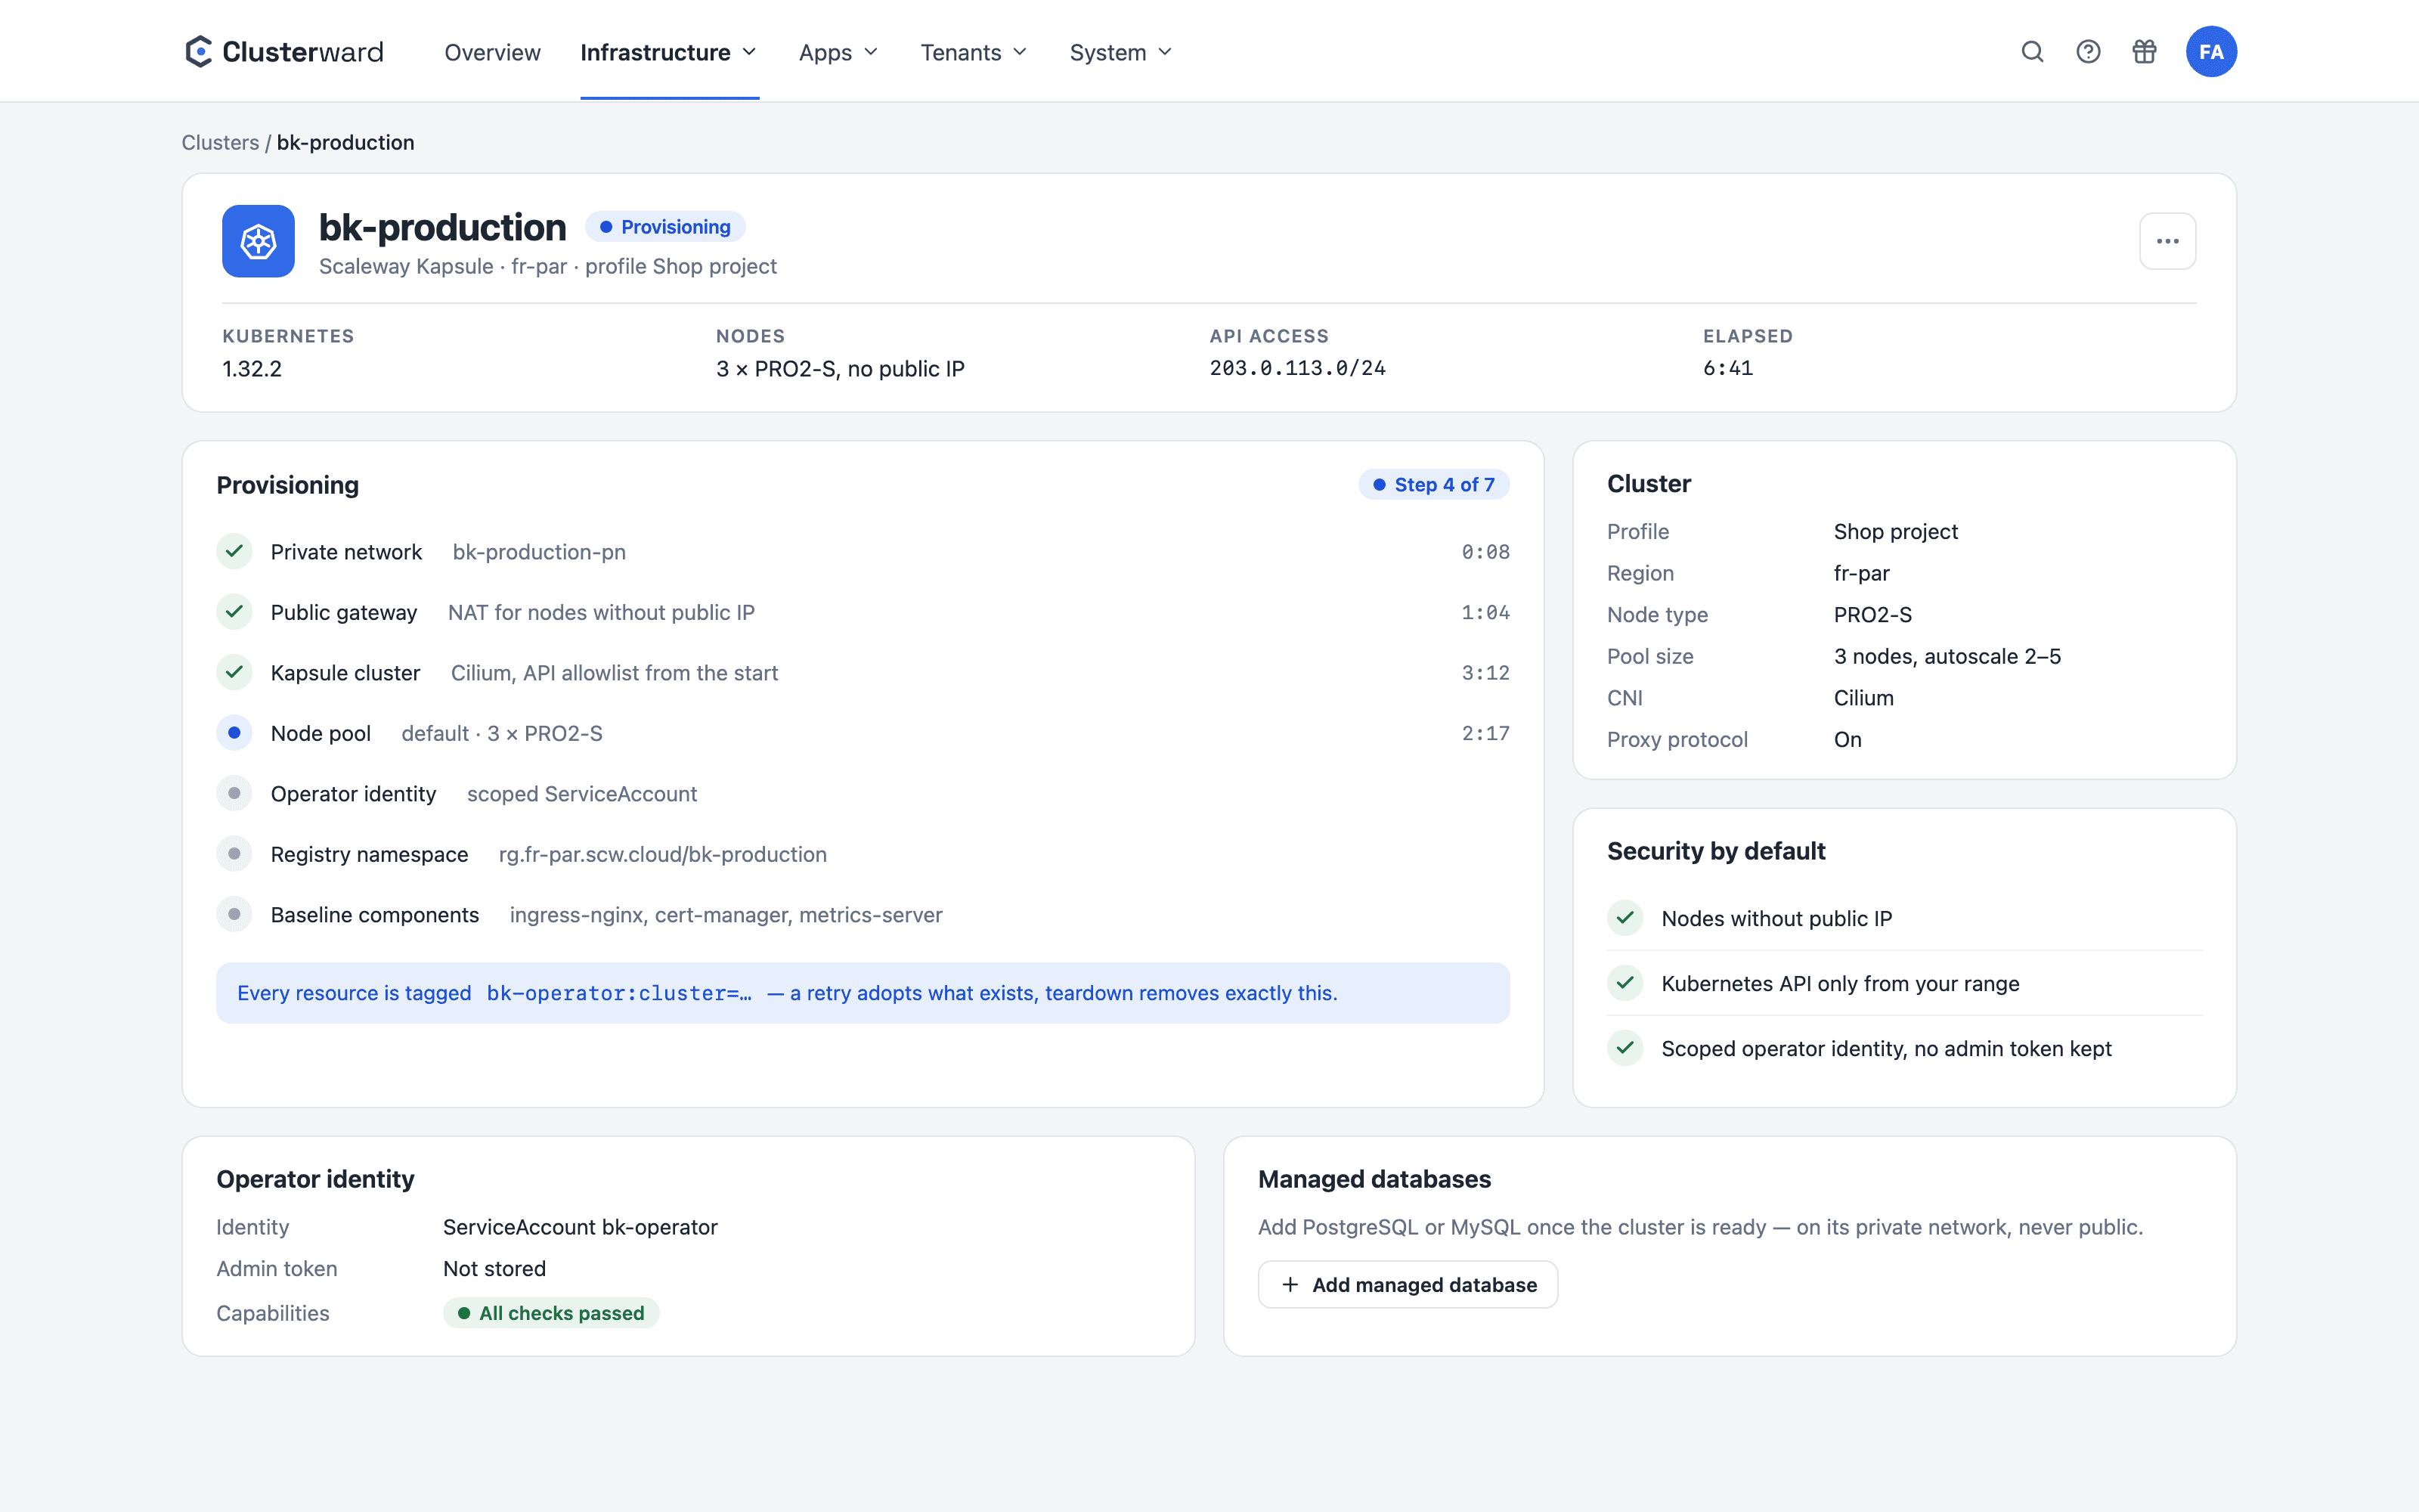Viewport: 2419px width, 1512px height.
Task: Expand the System chevron arrow
Action: [x=1164, y=52]
